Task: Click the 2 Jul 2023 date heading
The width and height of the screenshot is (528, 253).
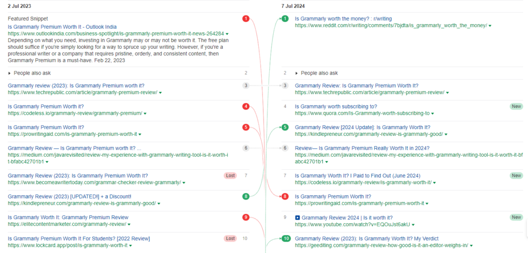Action: click(19, 6)
